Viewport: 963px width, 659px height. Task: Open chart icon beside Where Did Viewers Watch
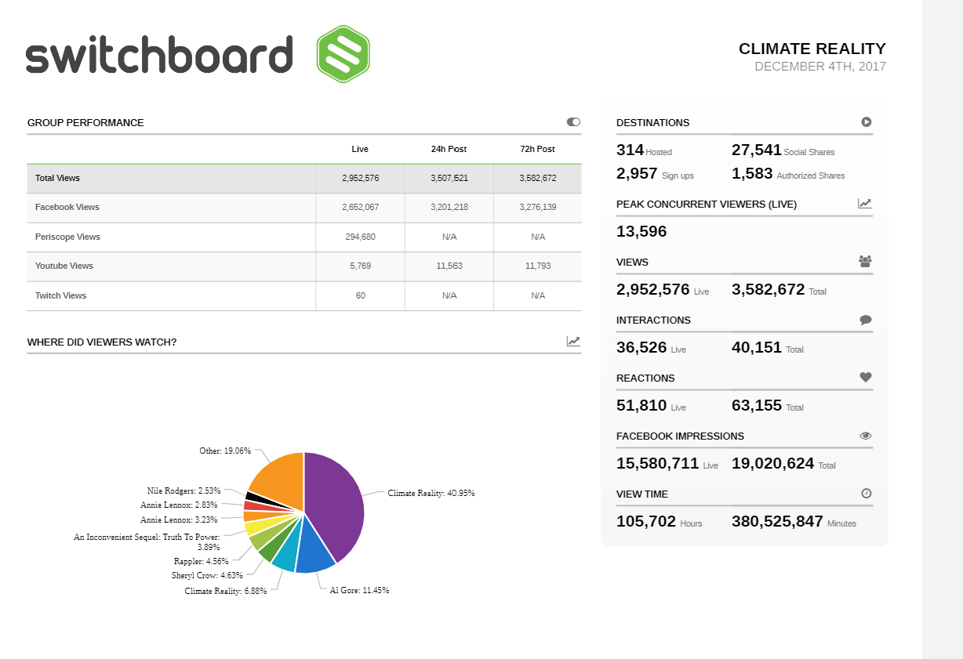coord(574,342)
